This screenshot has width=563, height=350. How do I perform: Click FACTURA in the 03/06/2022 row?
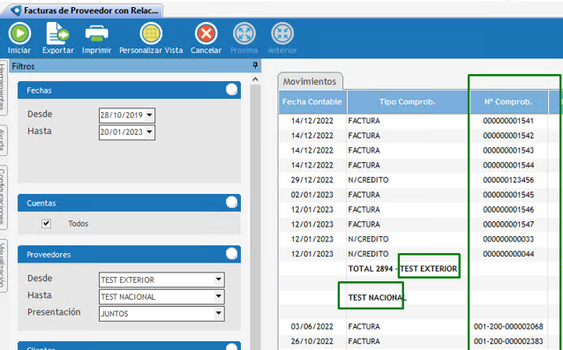(x=364, y=326)
